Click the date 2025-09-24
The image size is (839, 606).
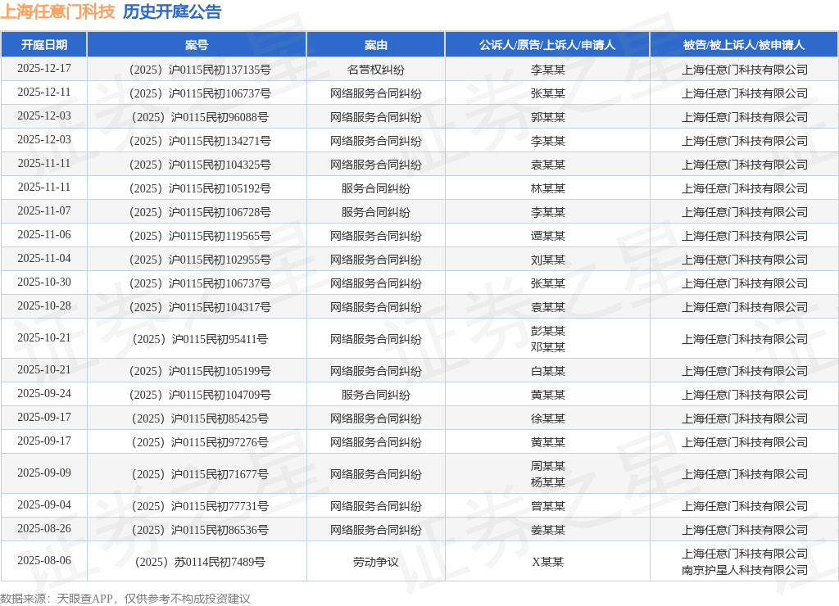coord(44,394)
